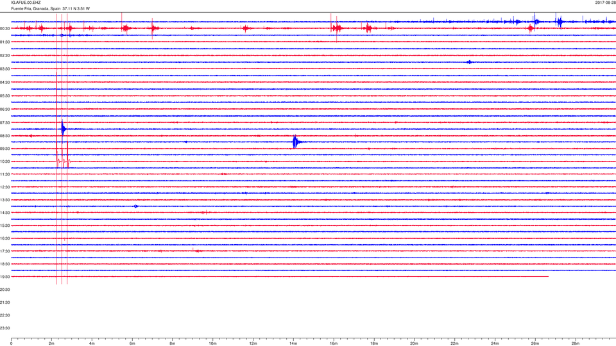Image resolution: width=616 pixels, height=346 pixels.
Task: Select the blue seismic event above the 08:30 label
Action: 63,128
